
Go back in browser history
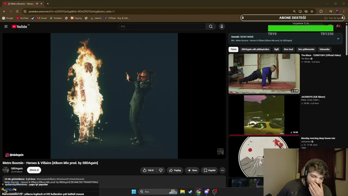pyautogui.click(x=4, y=11)
